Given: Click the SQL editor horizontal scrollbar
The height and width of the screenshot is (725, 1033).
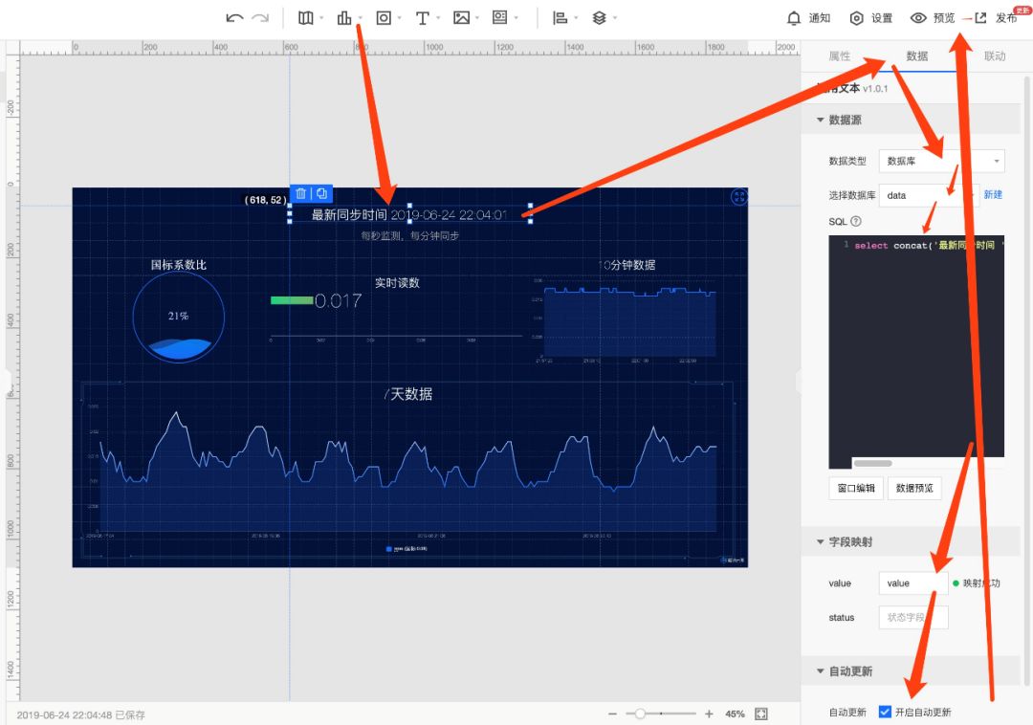Looking at the screenshot, I should [x=873, y=464].
